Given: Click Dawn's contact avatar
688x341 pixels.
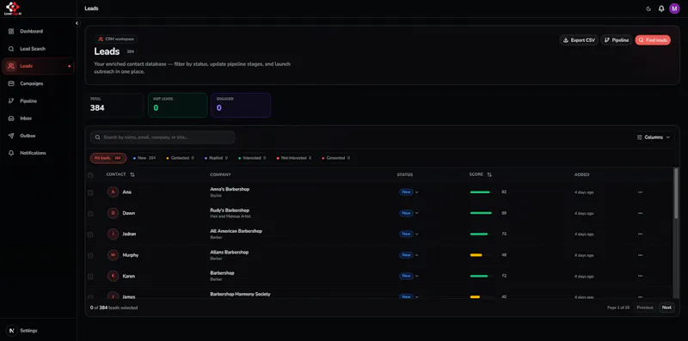Looking at the screenshot, I should (x=113, y=213).
